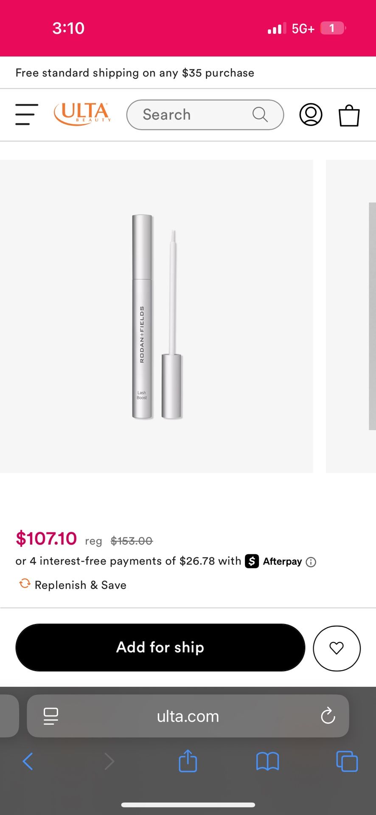This screenshot has width=376, height=815.
Task: Tap the magnifying glass search icon
Action: coord(260,115)
